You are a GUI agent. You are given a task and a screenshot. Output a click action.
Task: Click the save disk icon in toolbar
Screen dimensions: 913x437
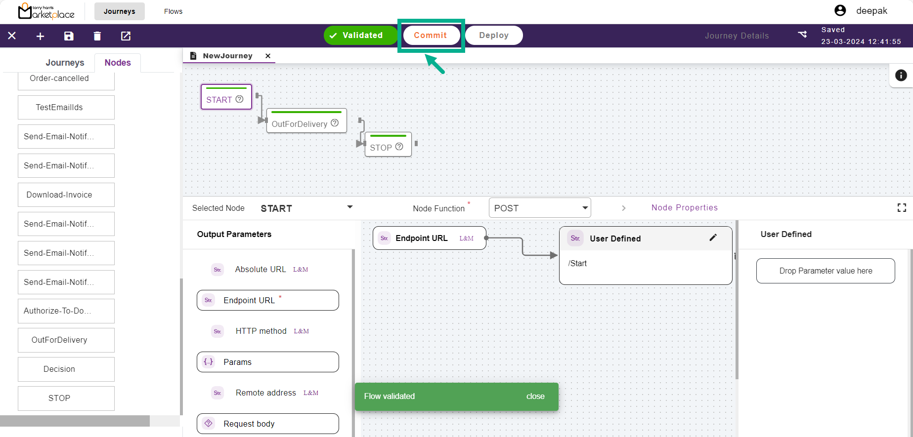click(x=69, y=36)
